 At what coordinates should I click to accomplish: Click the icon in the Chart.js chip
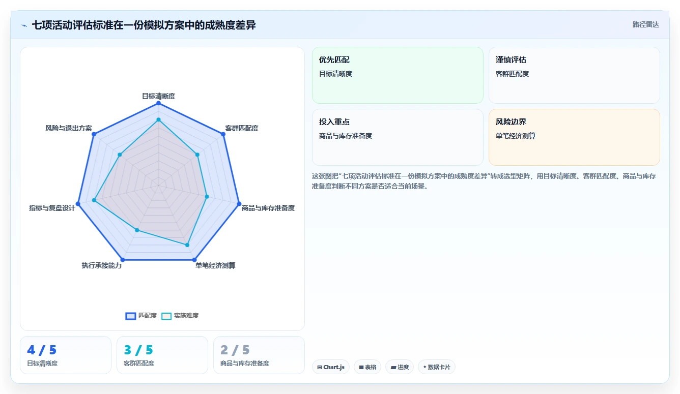tap(319, 367)
